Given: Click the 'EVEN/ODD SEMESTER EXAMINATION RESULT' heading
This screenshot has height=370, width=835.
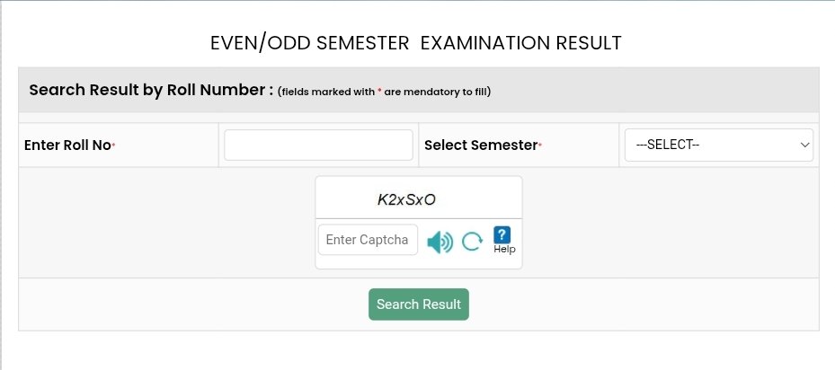Looking at the screenshot, I should 415,43.
